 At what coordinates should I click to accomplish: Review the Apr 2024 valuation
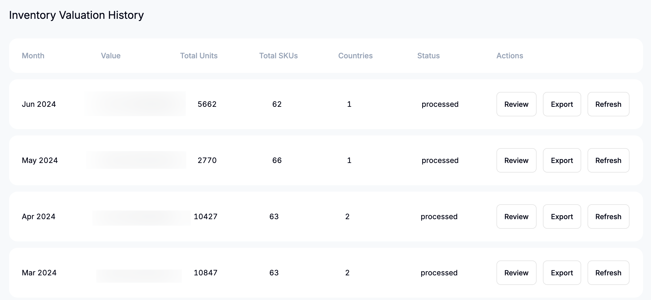tap(516, 217)
